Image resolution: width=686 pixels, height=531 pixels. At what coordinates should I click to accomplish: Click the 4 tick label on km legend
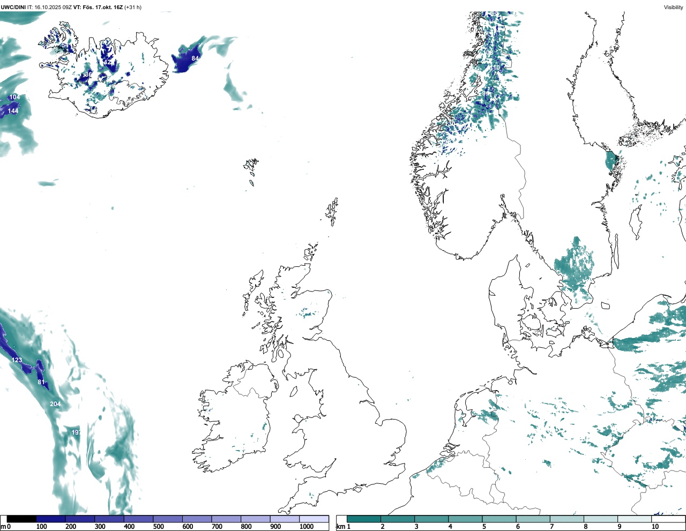click(450, 527)
